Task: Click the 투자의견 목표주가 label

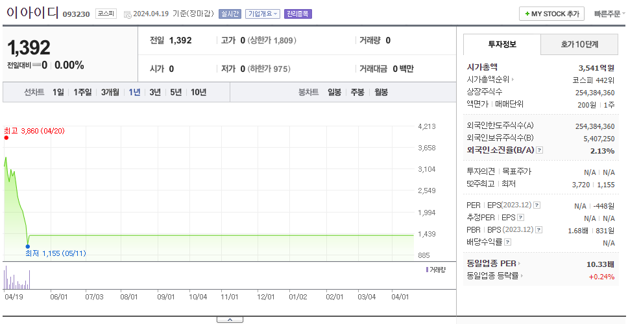Action: pyautogui.click(x=499, y=172)
